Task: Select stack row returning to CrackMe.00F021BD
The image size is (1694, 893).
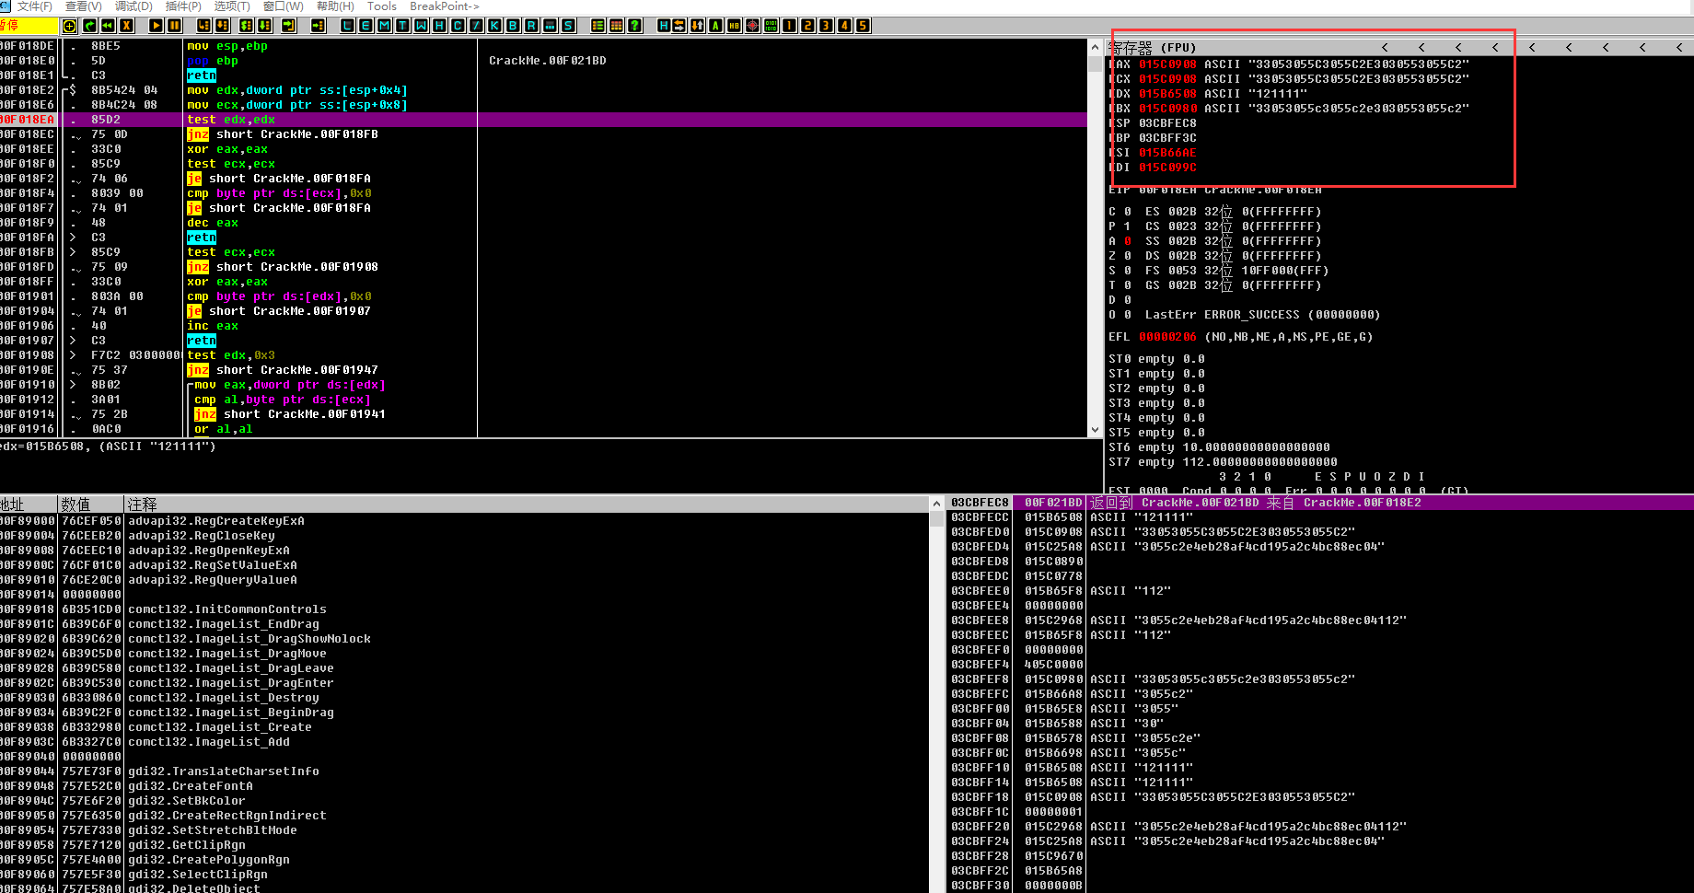Action: (x=1321, y=503)
